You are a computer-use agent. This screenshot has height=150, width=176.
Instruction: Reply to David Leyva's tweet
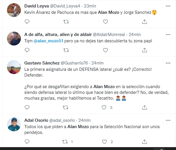pos(27,21)
